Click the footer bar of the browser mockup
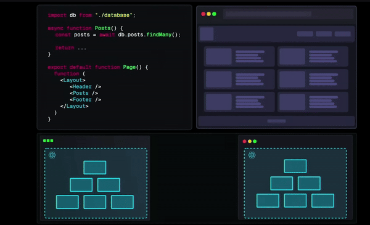This screenshot has height=225, width=370. 276,121
